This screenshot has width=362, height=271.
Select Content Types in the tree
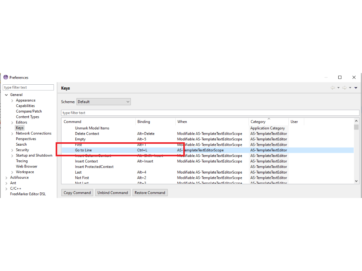tap(27, 117)
